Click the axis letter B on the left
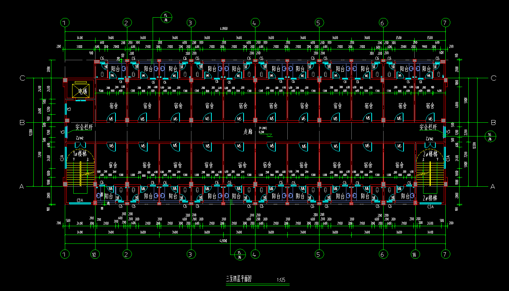The height and width of the screenshot is (291, 509). click(22, 123)
